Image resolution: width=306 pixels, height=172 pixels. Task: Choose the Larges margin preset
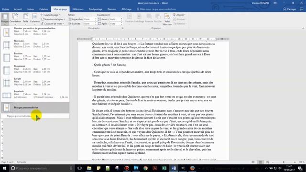pos(35,83)
